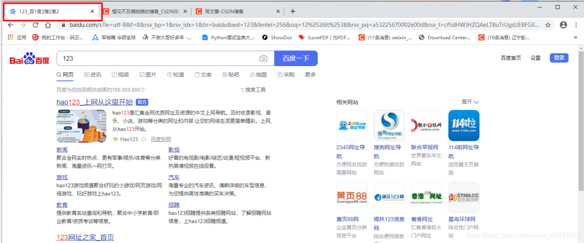The height and width of the screenshot is (243, 584).
Task: Open the 123网址之家_首页 result
Action: pyautogui.click(x=85, y=237)
